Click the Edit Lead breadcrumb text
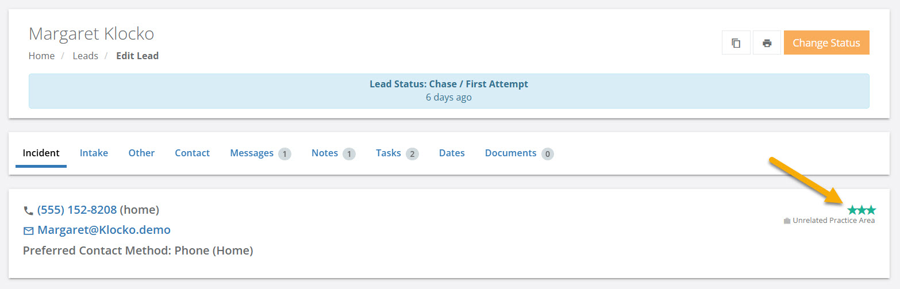Image resolution: width=900 pixels, height=289 pixels. (x=137, y=56)
